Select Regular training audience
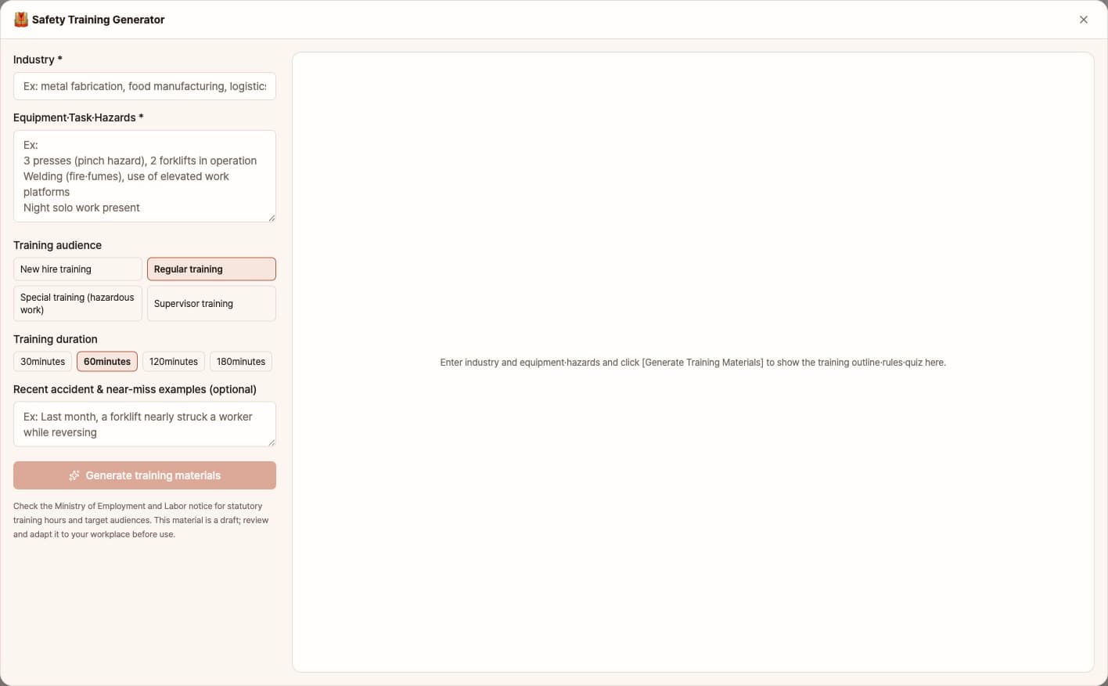This screenshot has width=1108, height=686. pyautogui.click(x=211, y=269)
